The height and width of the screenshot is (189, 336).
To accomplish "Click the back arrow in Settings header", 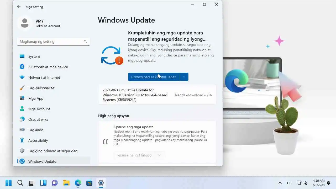I will [x=19, y=7].
